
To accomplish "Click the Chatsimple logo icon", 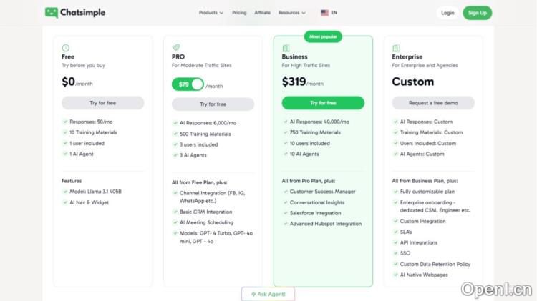I will [x=52, y=12].
